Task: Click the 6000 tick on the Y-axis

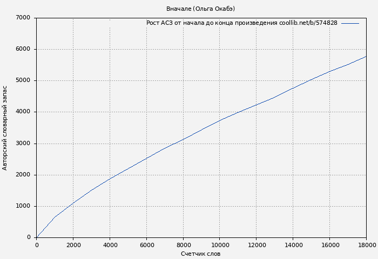Action: [24, 49]
